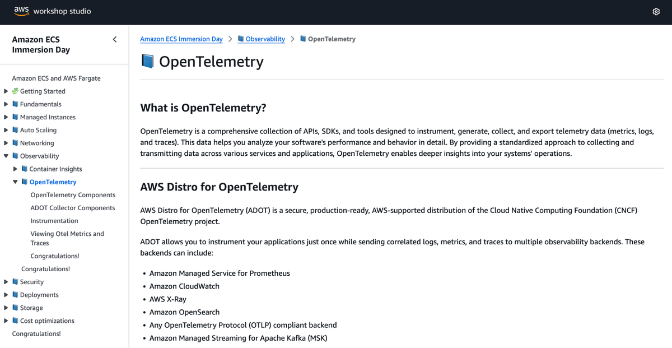Expand the Cost optimizations section arrow

(6, 320)
